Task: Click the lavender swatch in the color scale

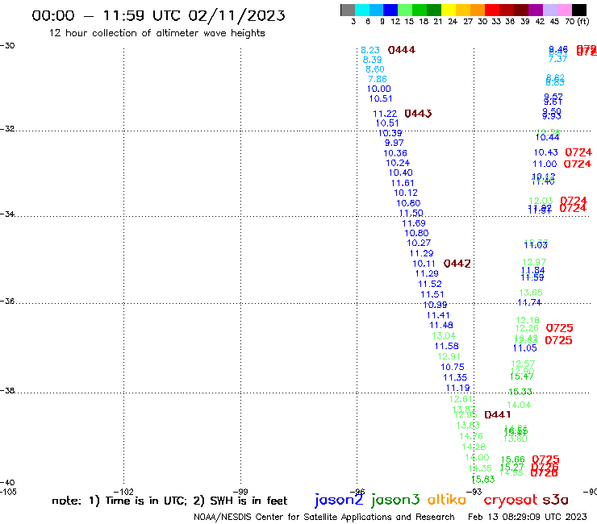Action: point(549,10)
